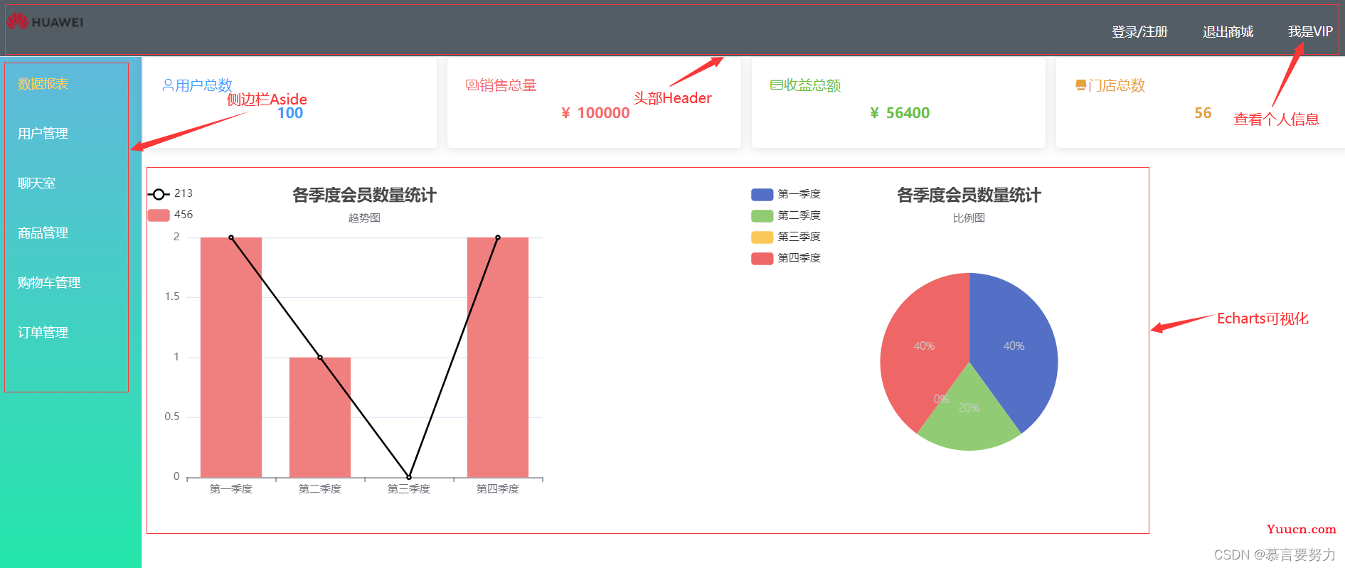Click 退出商城 in the header
This screenshot has width=1345, height=568.
coord(1228,32)
